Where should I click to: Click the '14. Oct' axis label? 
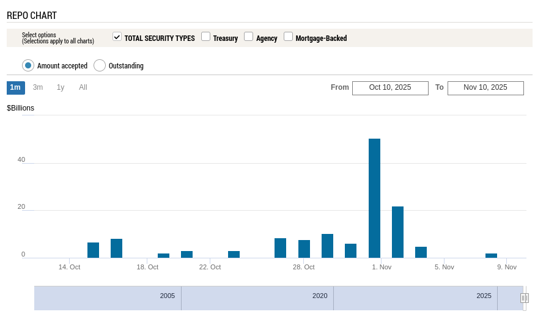coord(69,268)
